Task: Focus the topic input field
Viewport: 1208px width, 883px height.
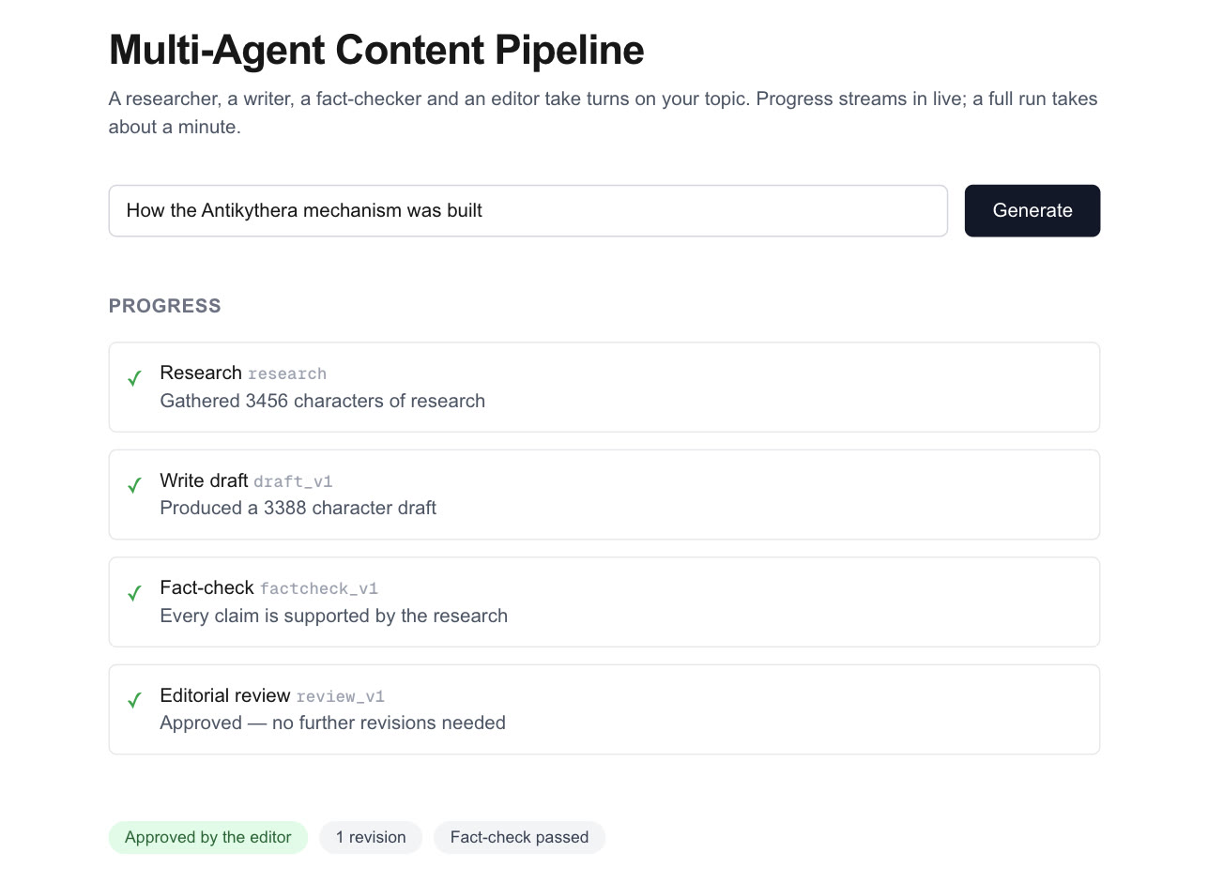Action: pyautogui.click(x=528, y=210)
